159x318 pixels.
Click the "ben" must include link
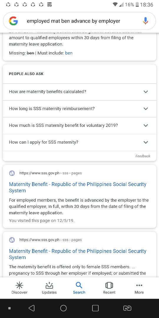pyautogui.click(x=69, y=53)
